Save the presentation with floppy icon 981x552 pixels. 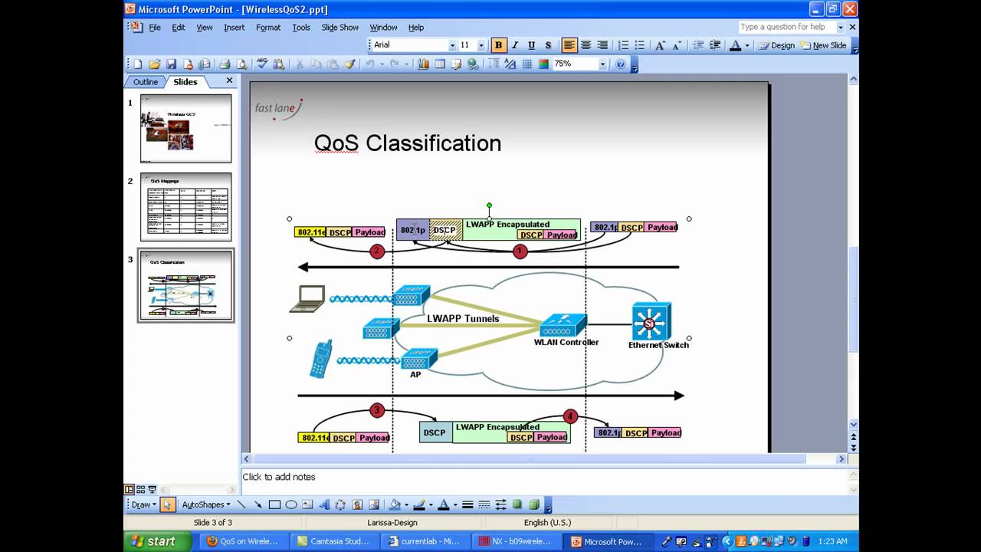coord(171,64)
